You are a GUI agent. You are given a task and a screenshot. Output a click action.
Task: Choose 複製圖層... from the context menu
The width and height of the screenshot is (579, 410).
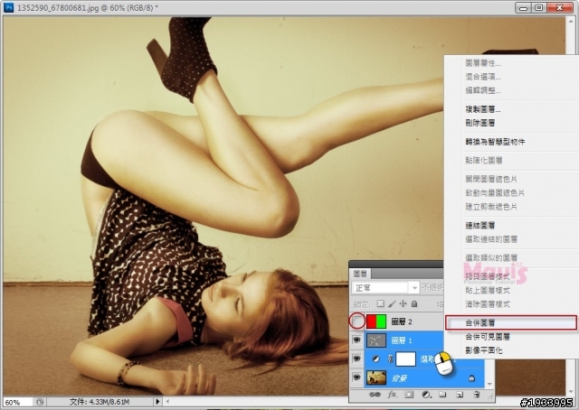(x=482, y=109)
